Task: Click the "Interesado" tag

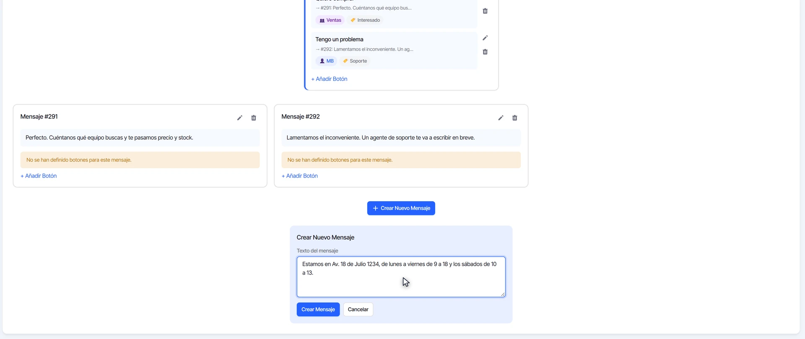Action: click(x=365, y=20)
